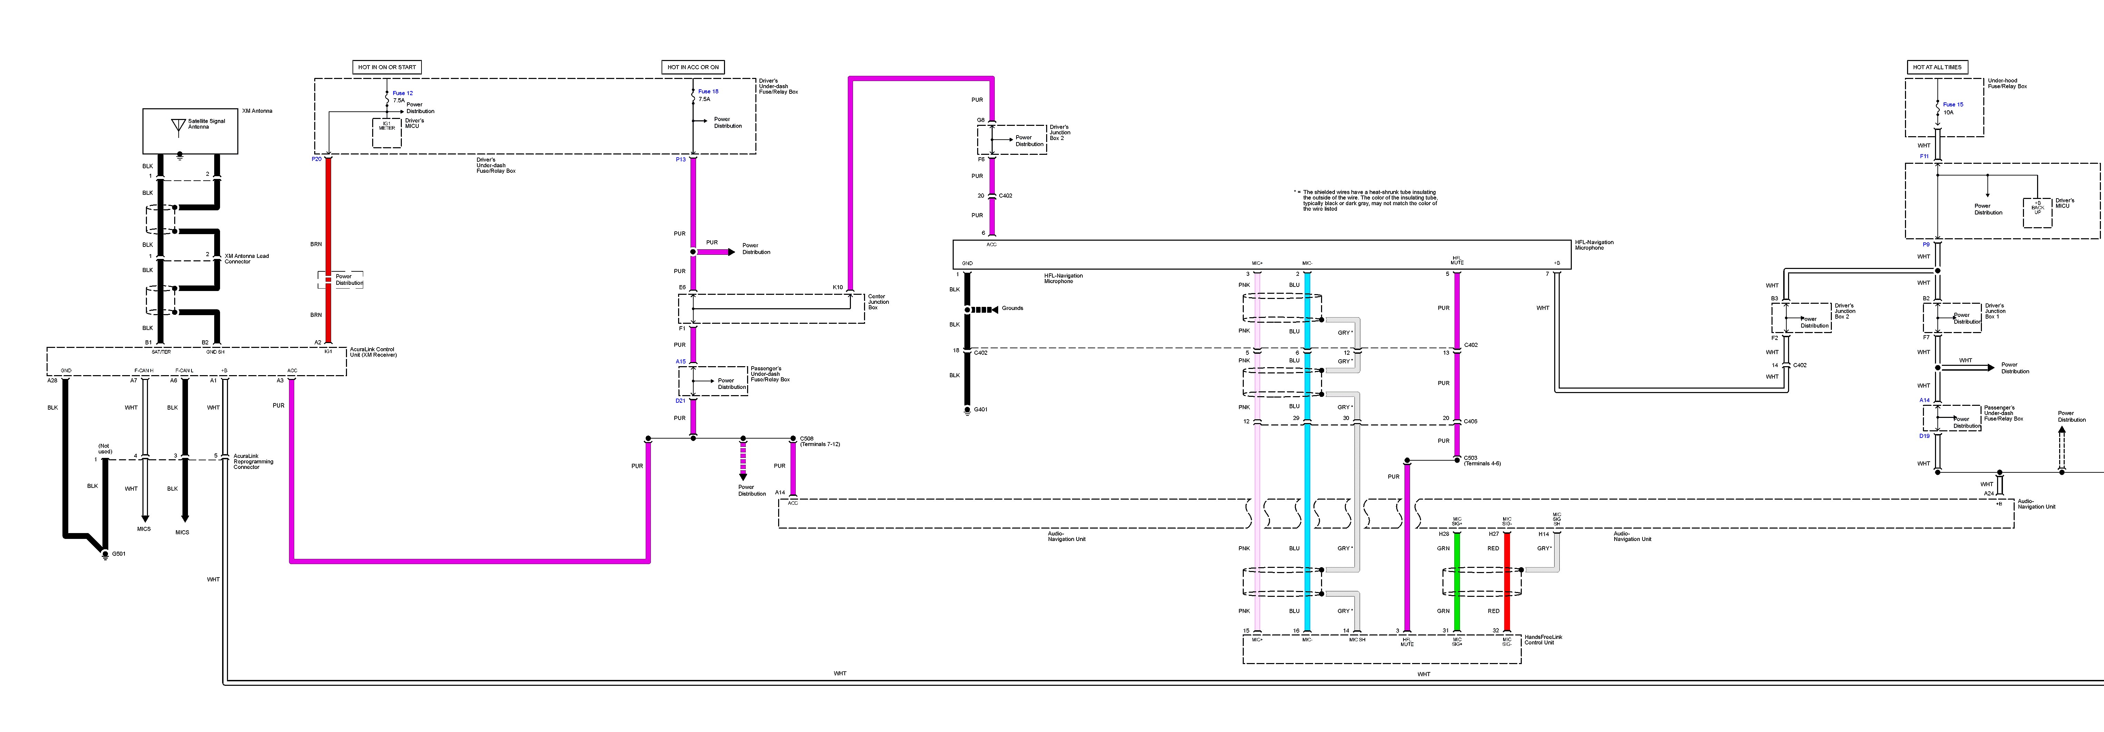The image size is (2104, 732).
Task: Open the Fuse 15 link
Action: 1953,104
